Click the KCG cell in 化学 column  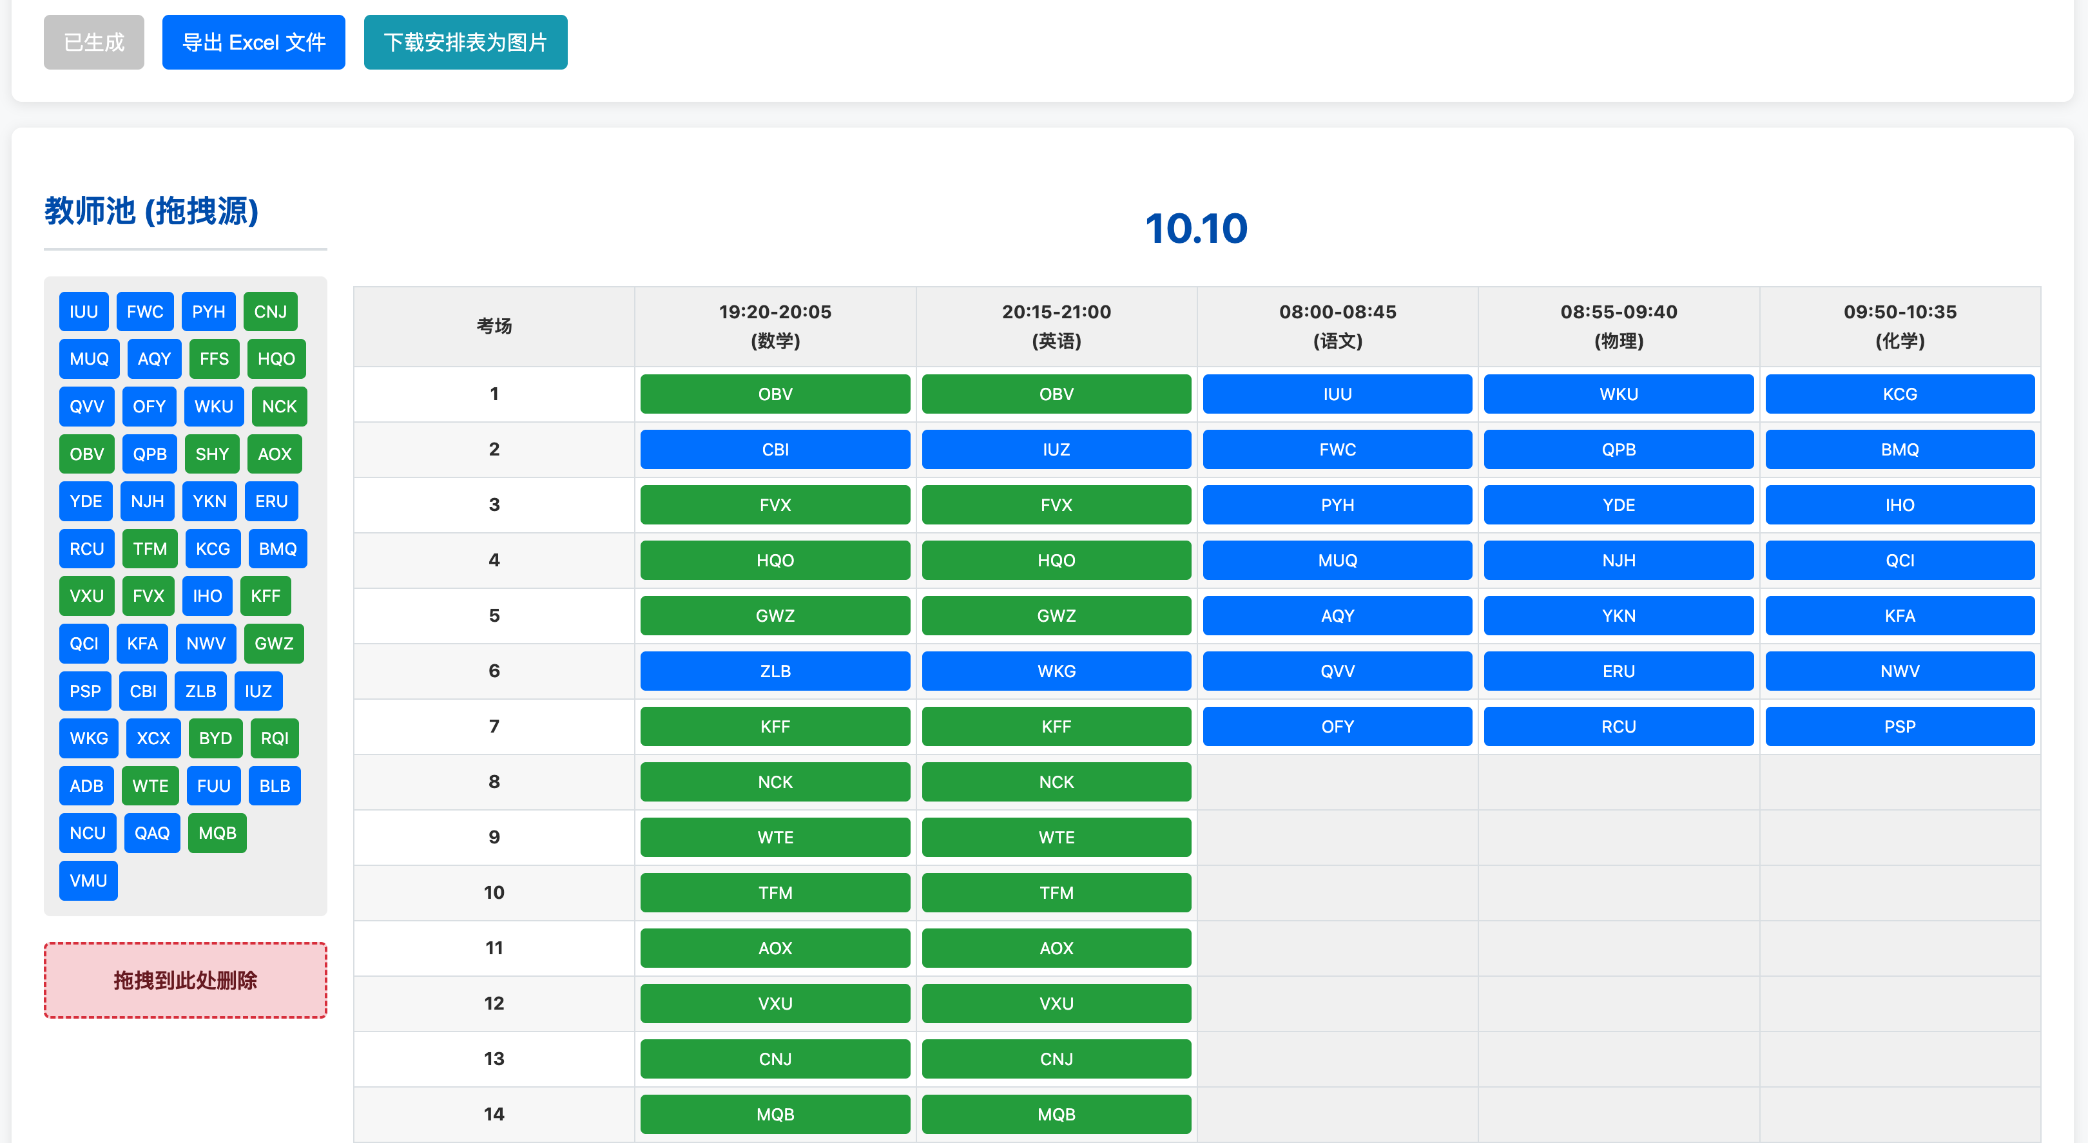1899,394
